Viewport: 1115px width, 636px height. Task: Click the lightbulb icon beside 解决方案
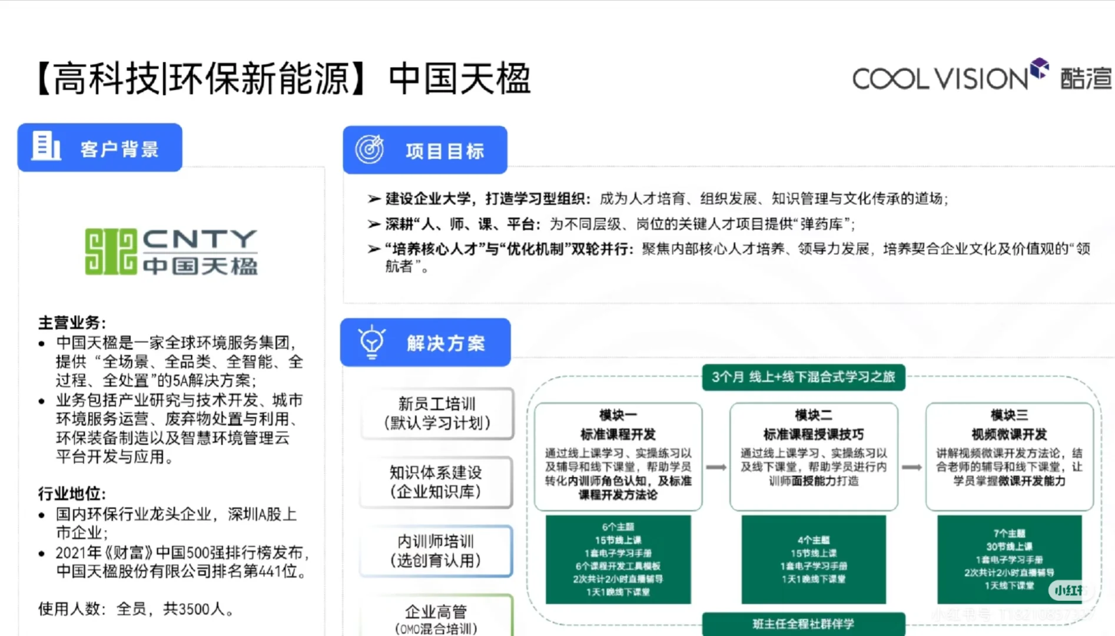[371, 342]
